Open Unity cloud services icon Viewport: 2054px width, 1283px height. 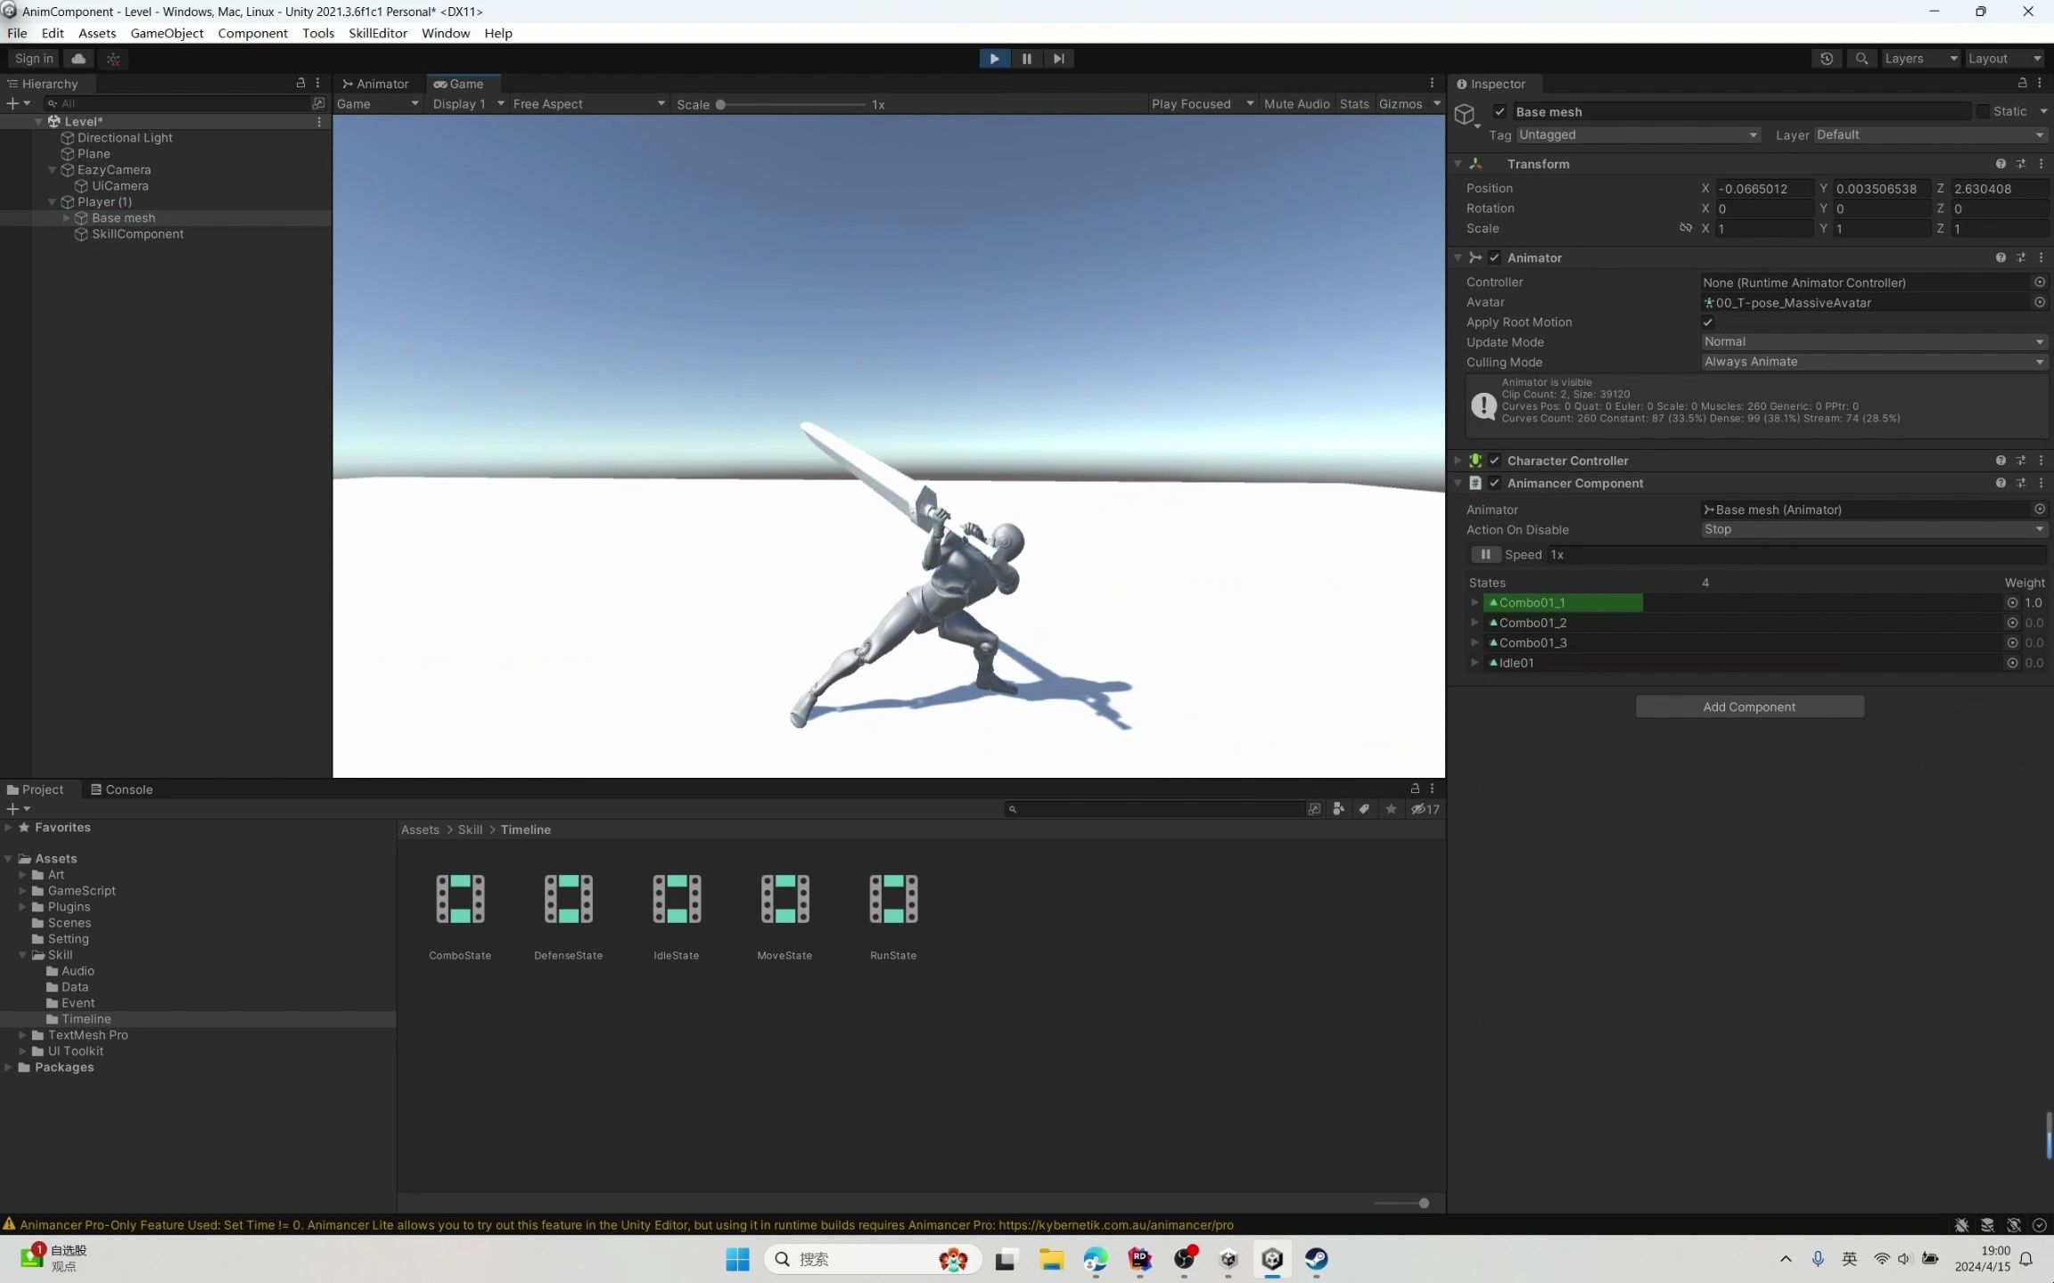(78, 59)
